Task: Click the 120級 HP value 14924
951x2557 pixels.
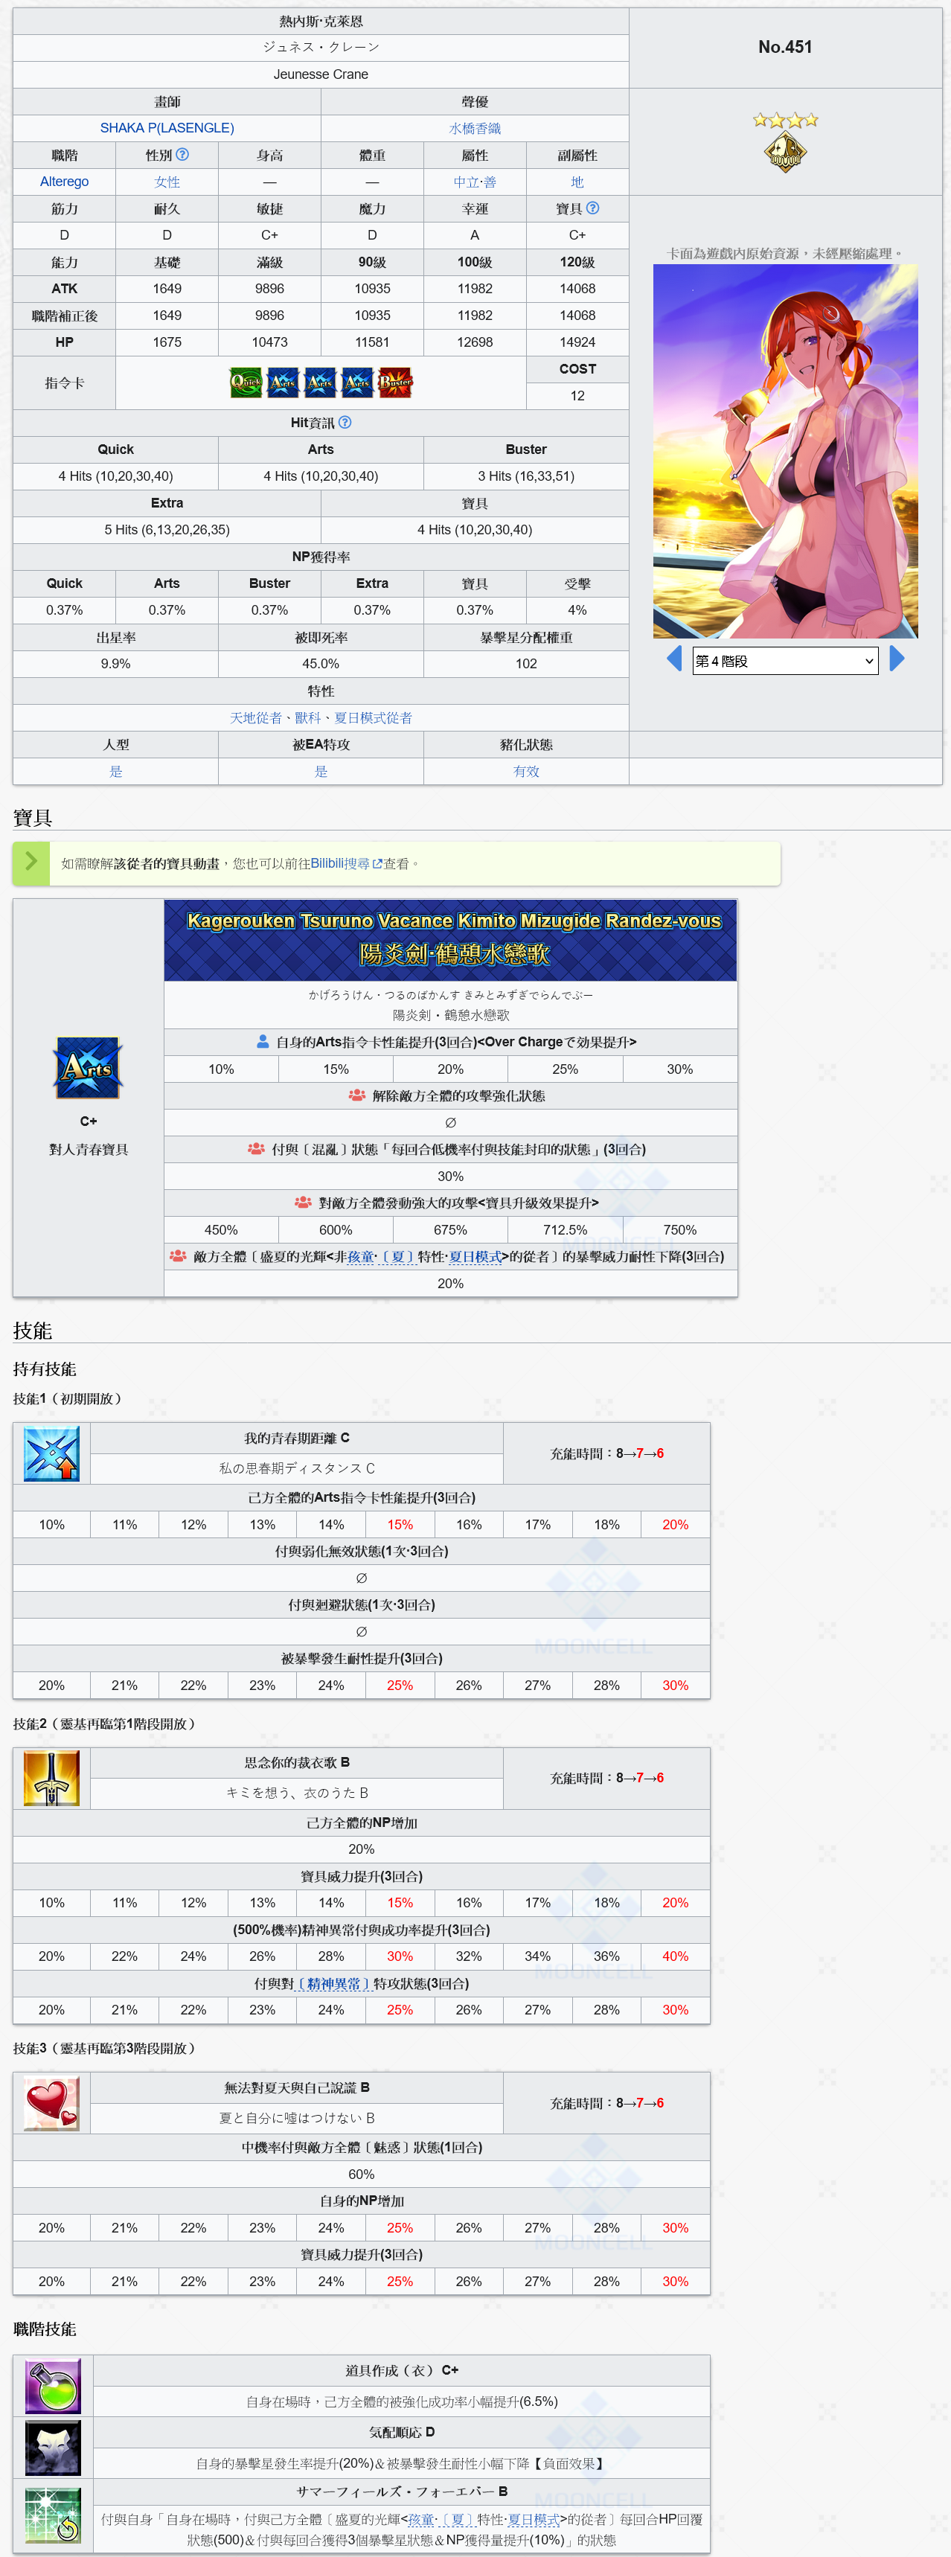Action: [577, 342]
